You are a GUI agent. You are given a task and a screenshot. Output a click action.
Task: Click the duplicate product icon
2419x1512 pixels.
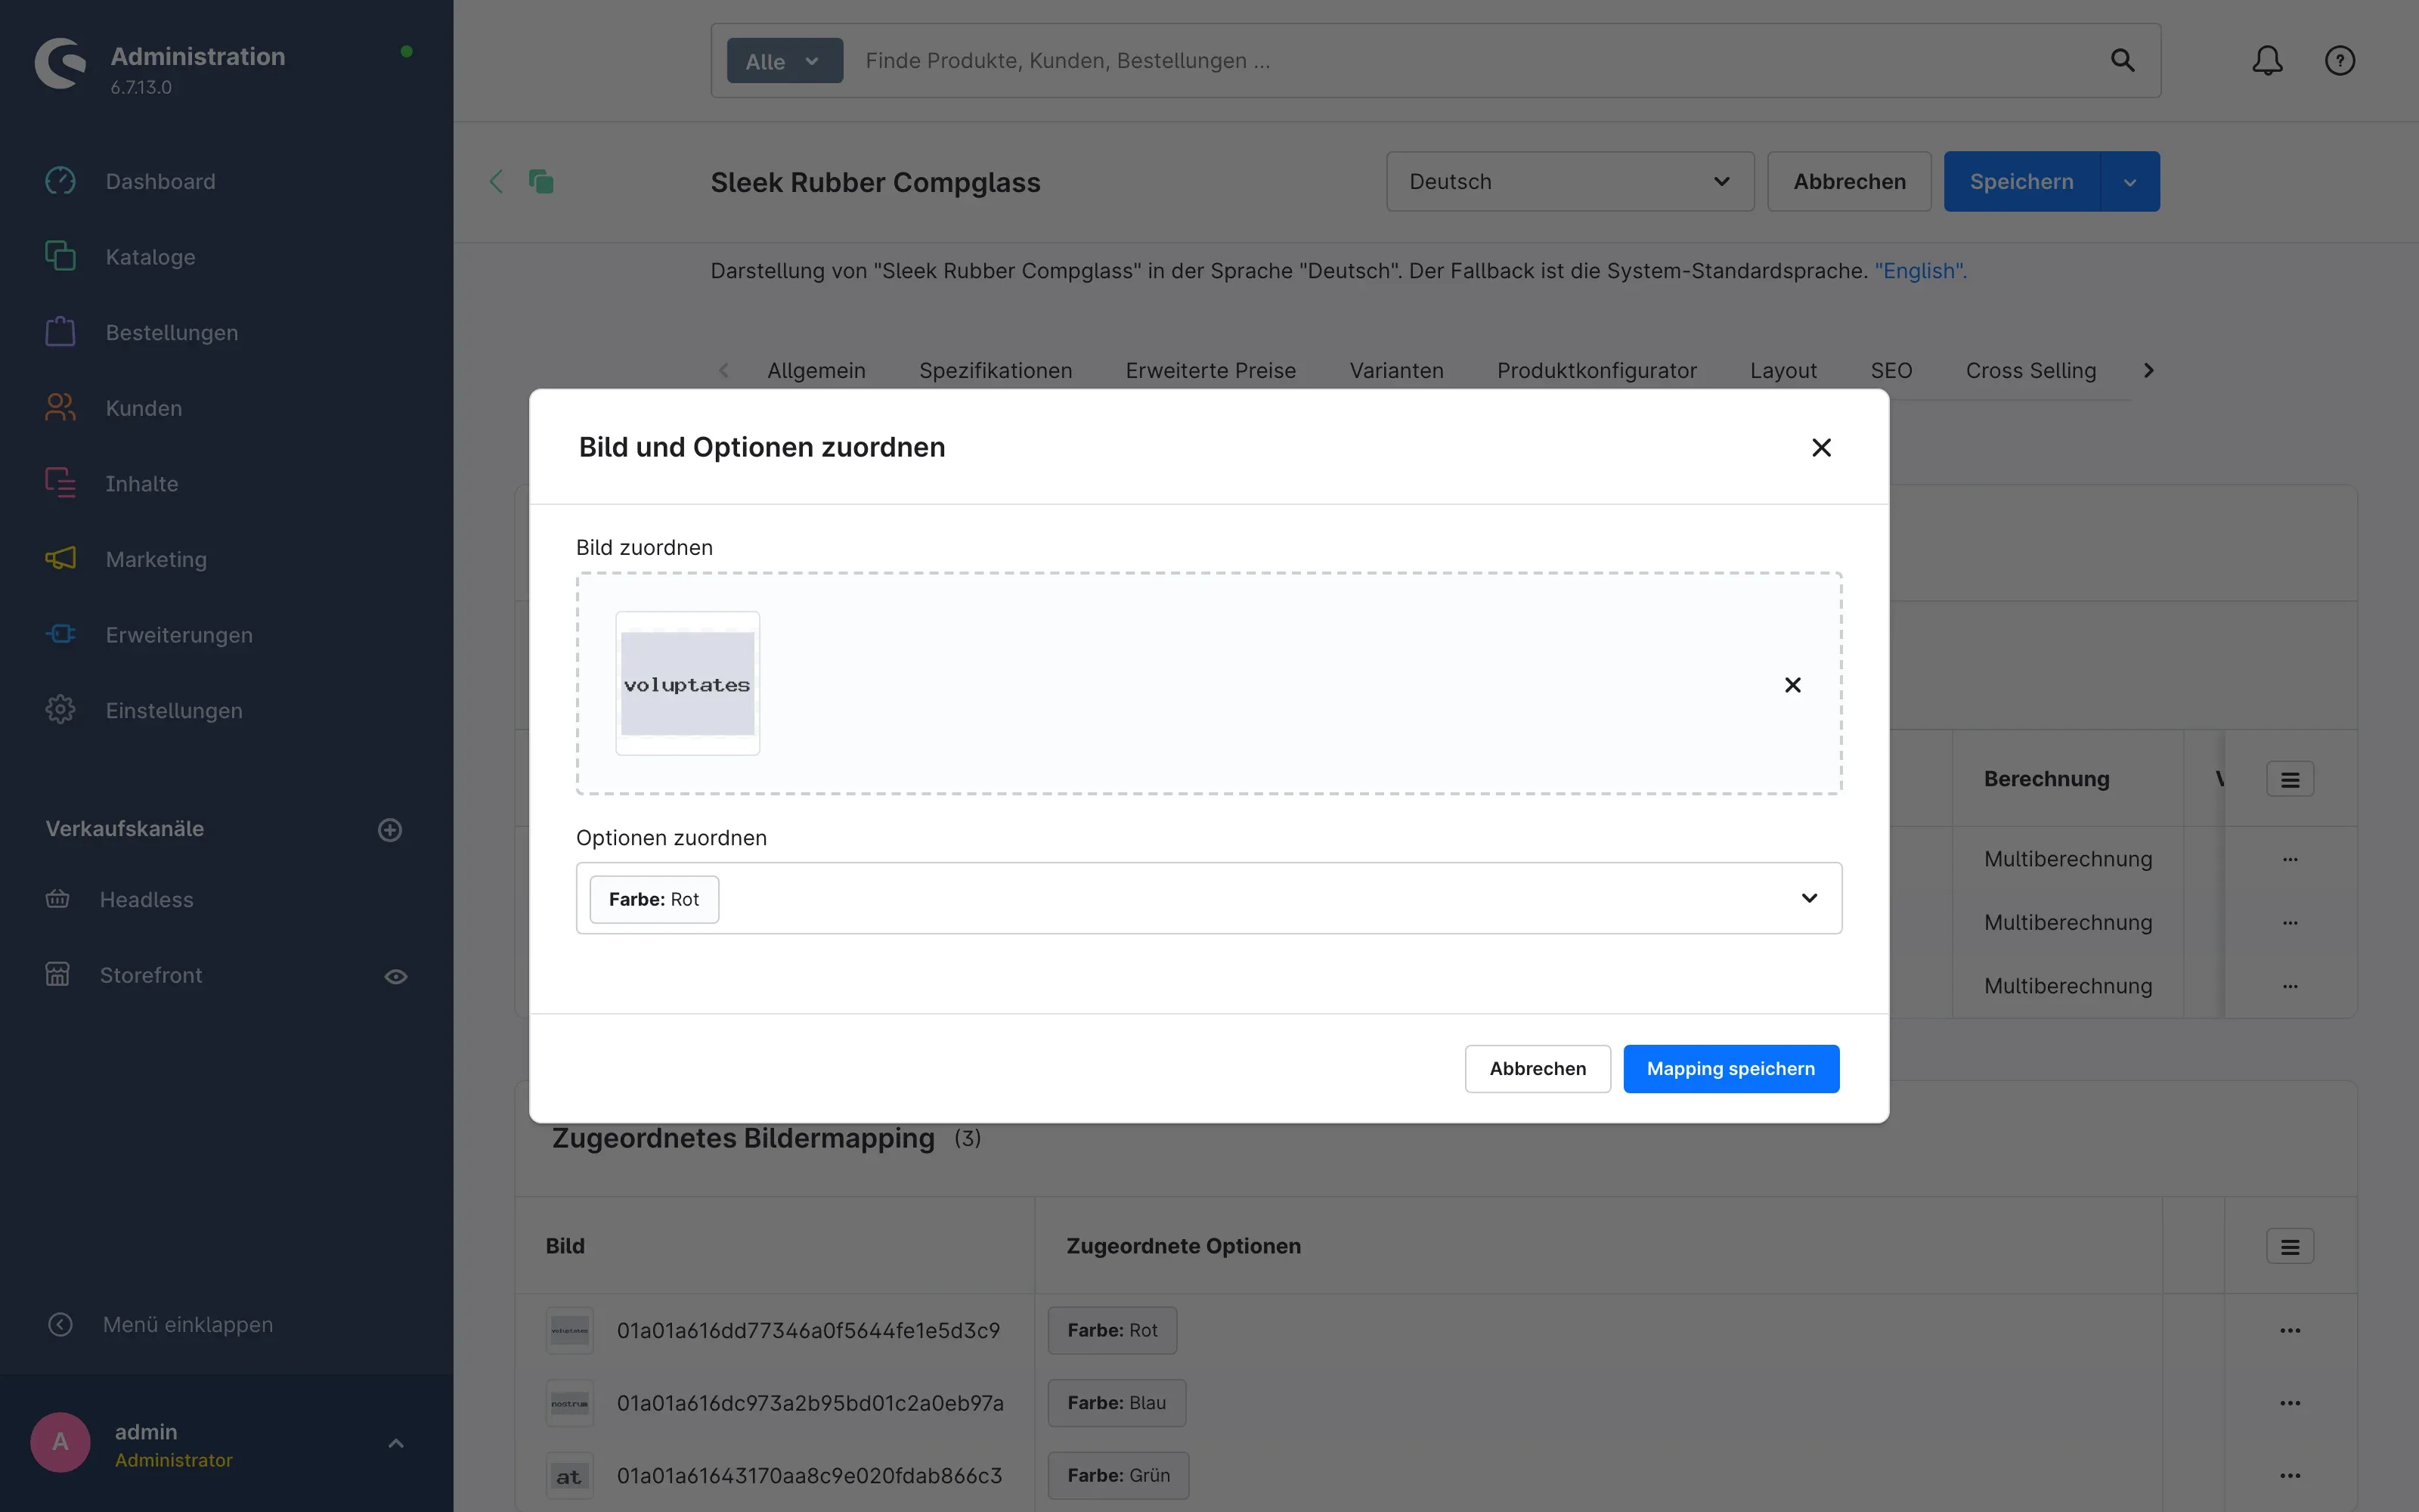540,181
